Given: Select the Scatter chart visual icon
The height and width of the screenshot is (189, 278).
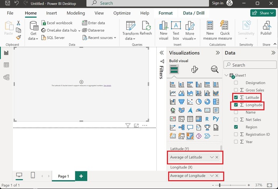Looking at the screenshot, I should coord(190,102).
